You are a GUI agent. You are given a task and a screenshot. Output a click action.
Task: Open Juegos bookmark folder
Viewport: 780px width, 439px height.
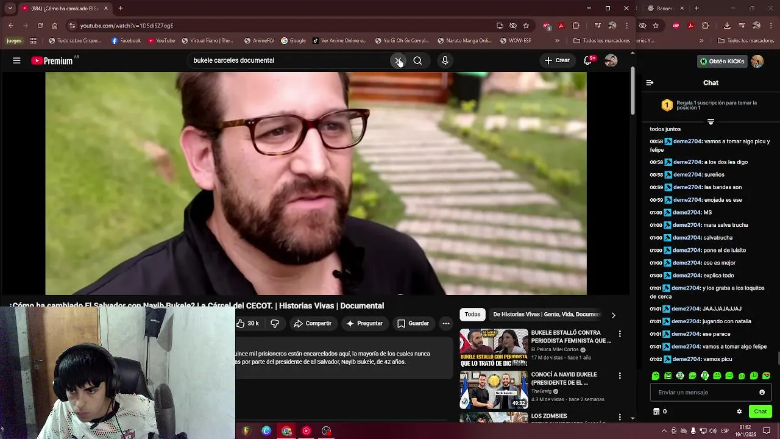pos(14,41)
